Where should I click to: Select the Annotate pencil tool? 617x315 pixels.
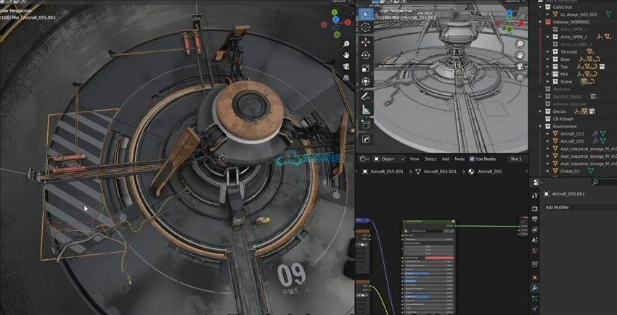pyautogui.click(x=366, y=96)
